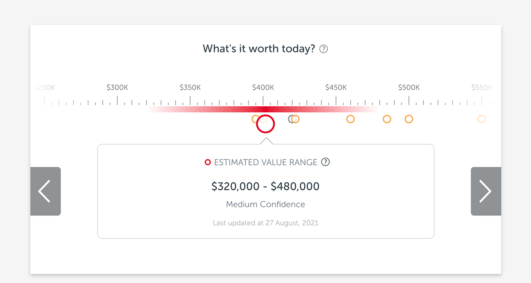Advance to the next view using the right arrow
Viewport: 531px width, 283px height.
pos(485,191)
